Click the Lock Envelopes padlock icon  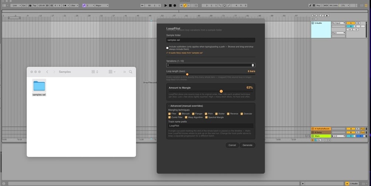tap(327, 15)
